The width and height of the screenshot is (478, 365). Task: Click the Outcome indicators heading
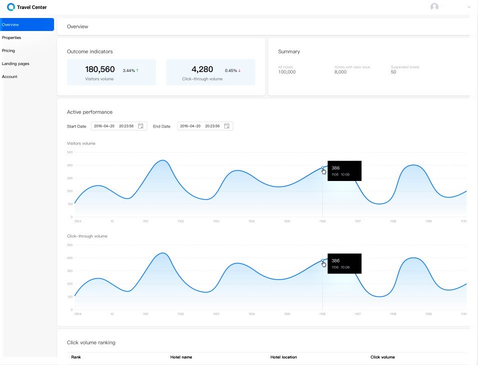click(x=90, y=51)
